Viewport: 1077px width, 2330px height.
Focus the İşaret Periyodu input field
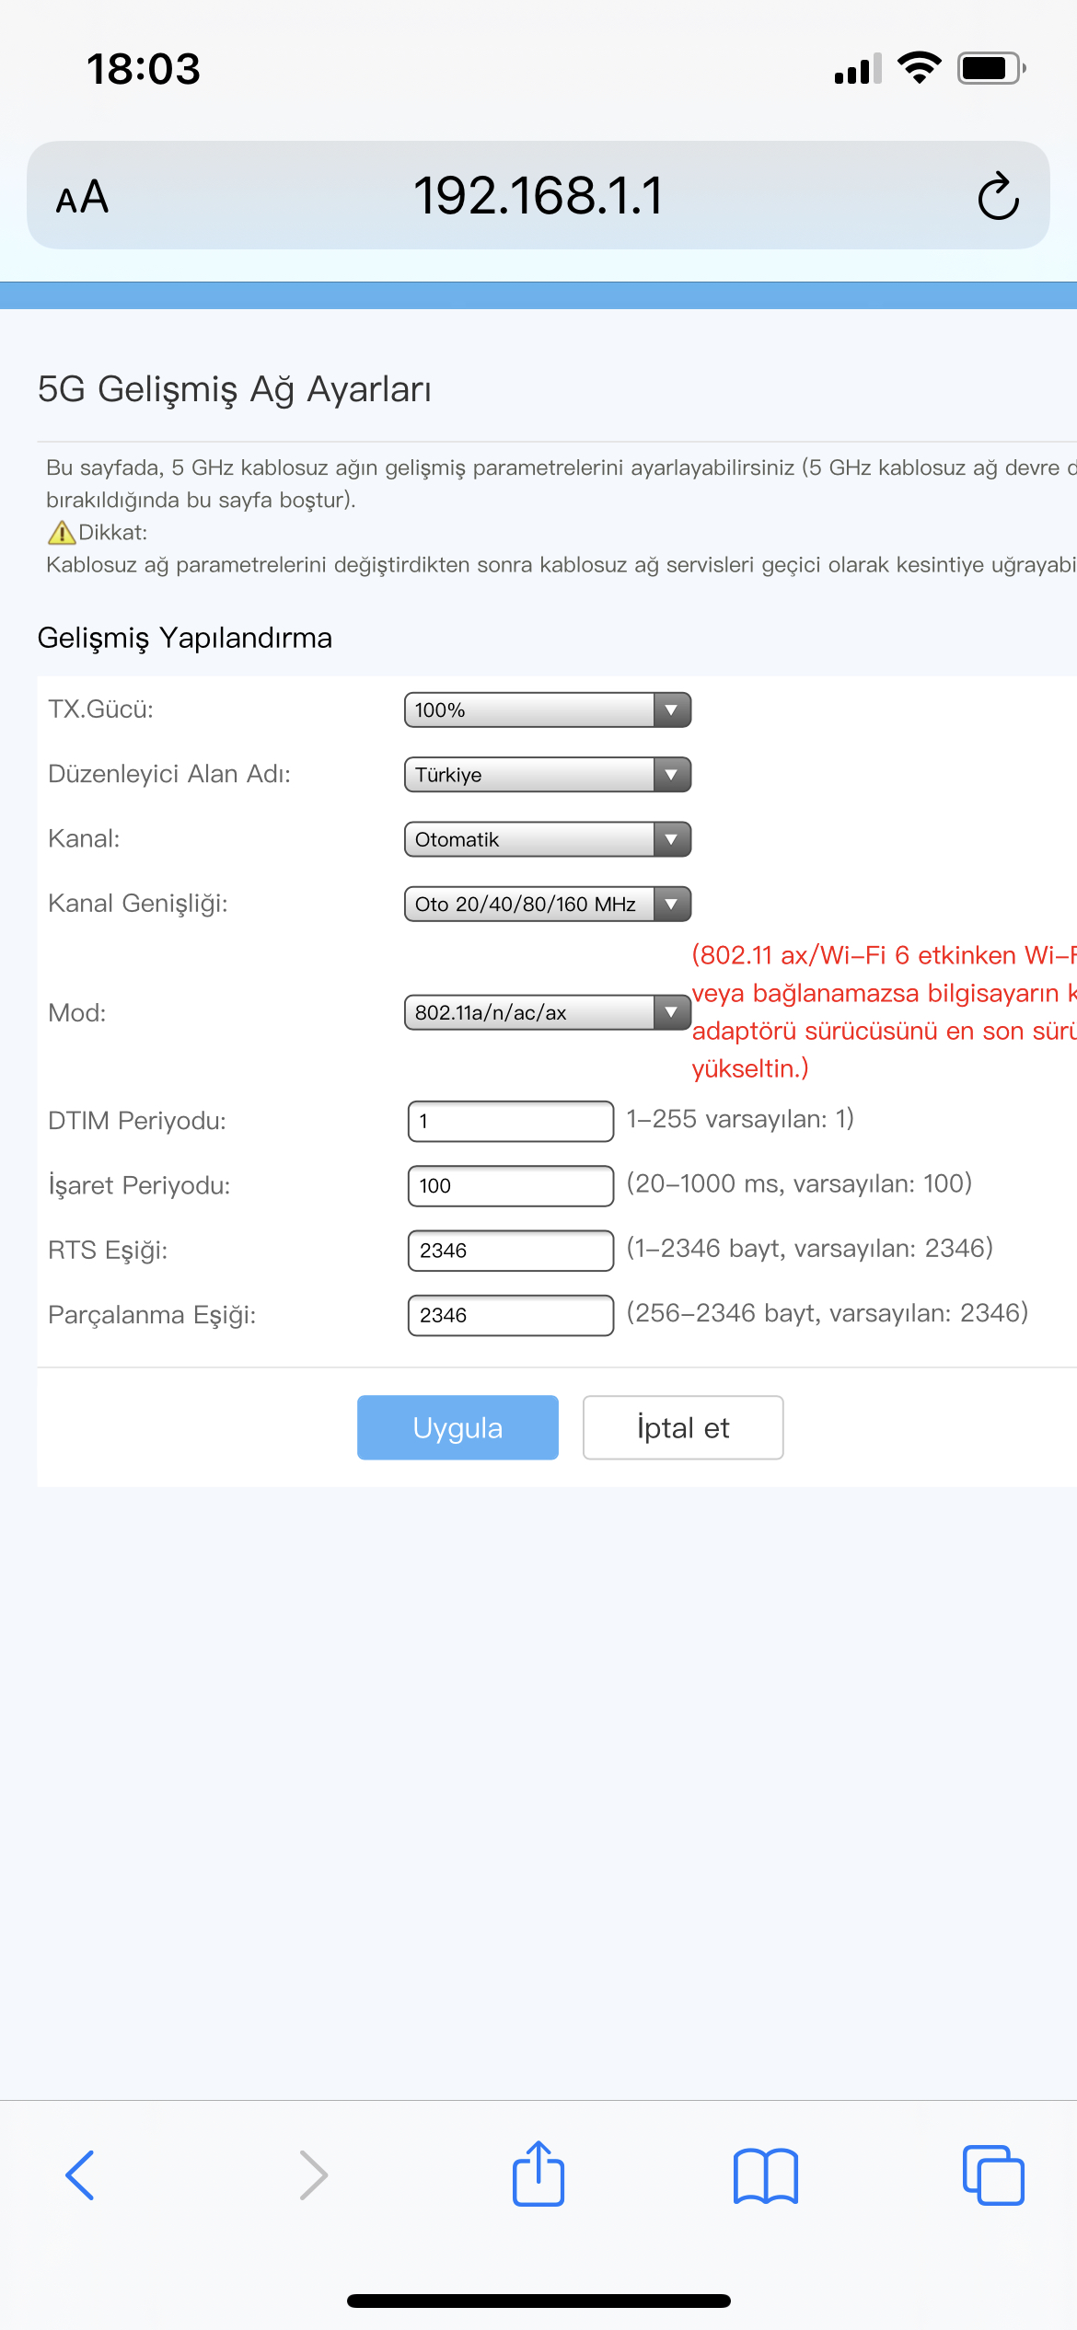[511, 1185]
